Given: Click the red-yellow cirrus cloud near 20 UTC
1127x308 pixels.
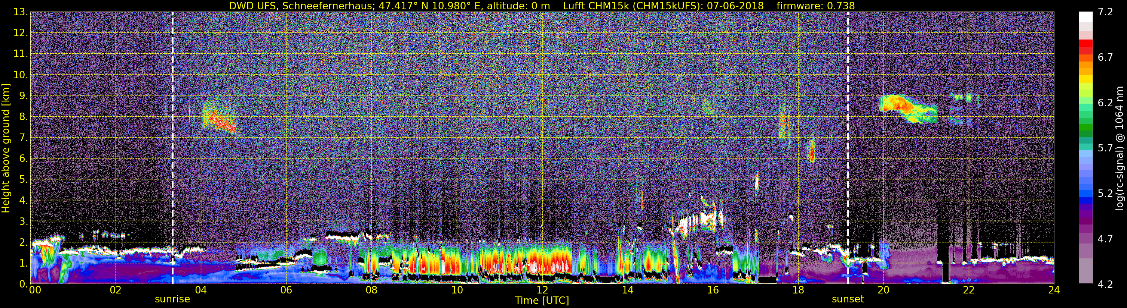Looking at the screenshot, I should 908,109.
